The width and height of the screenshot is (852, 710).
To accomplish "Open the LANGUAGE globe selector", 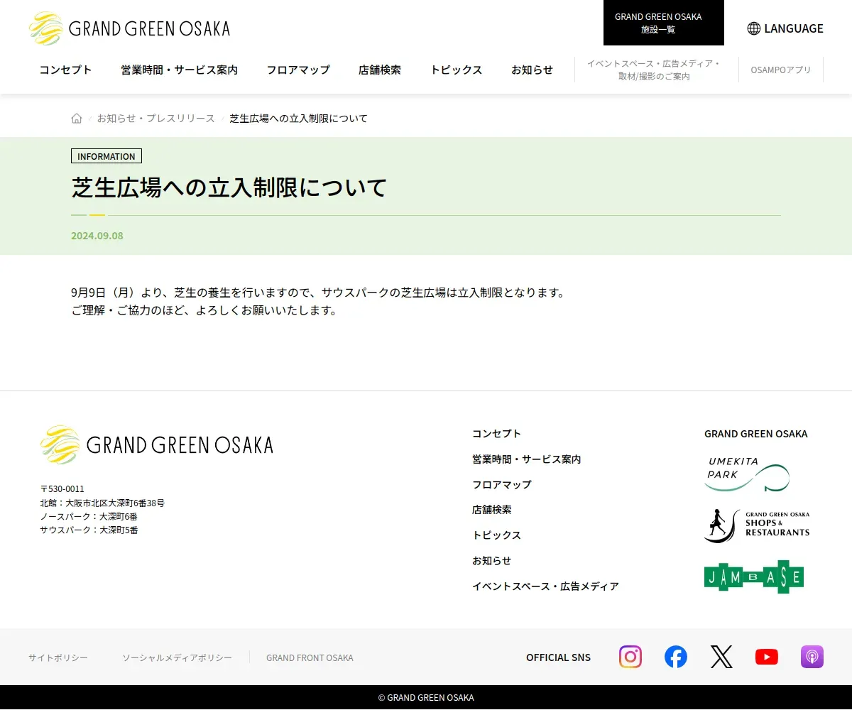I will (x=785, y=28).
